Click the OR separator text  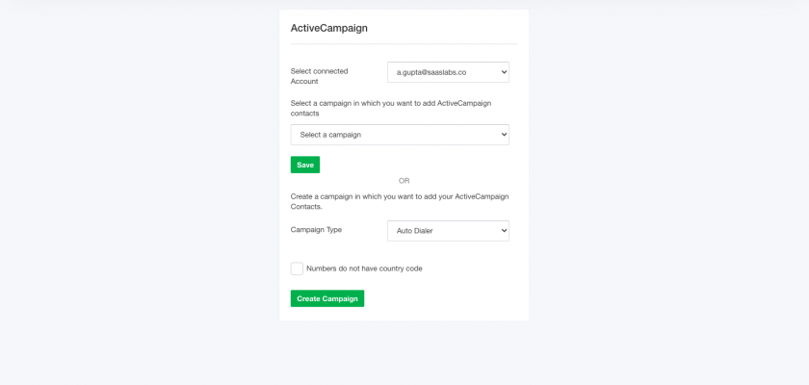click(x=404, y=181)
